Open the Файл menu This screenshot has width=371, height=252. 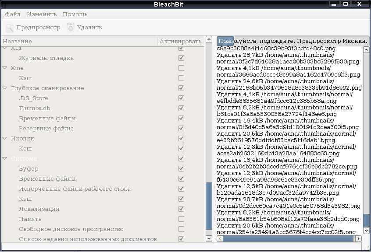point(13,14)
